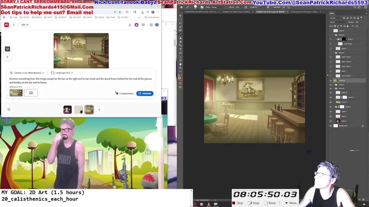This screenshot has height=207, width=369.
Task: Toggle visibility of Layer 17
Action: (331, 97)
